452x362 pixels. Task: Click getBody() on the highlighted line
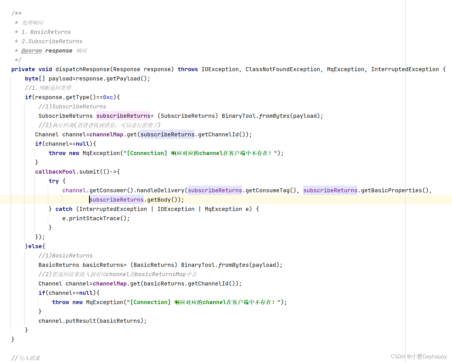pyautogui.click(x=162, y=200)
